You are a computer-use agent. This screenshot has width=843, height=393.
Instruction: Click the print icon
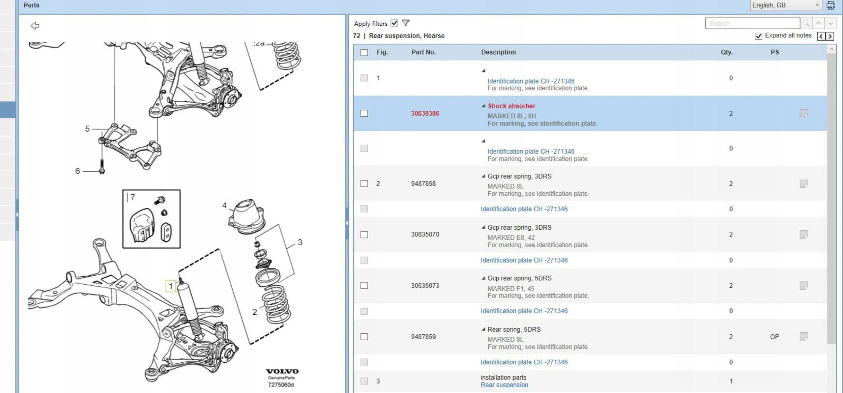coord(831,5)
